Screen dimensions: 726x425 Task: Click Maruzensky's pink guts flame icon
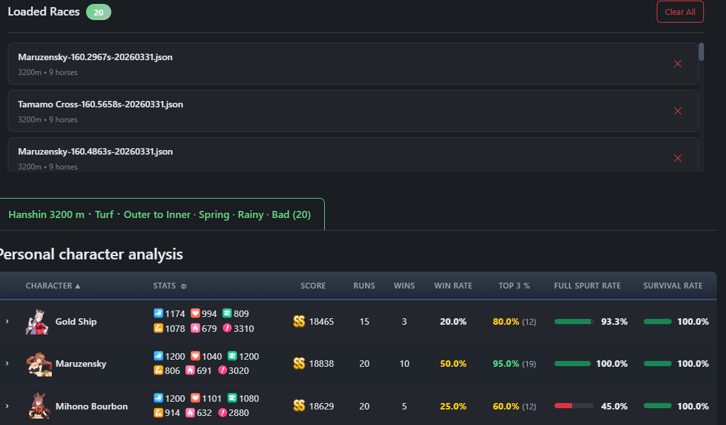coord(190,371)
